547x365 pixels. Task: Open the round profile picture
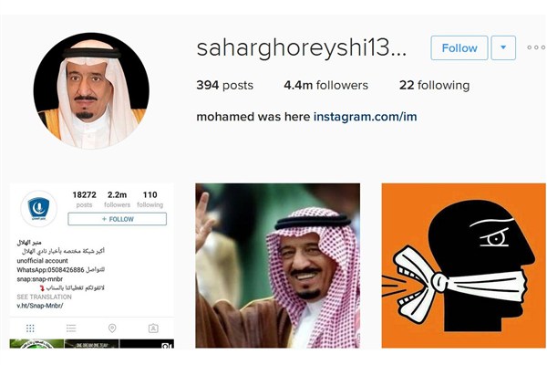click(91, 91)
